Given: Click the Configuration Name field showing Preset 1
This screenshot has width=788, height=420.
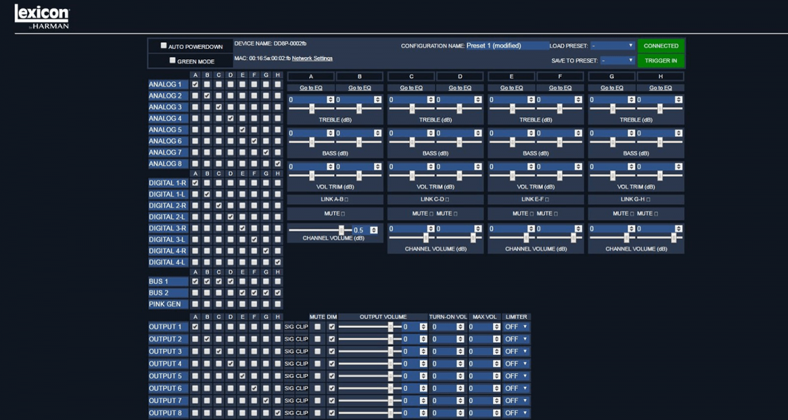Looking at the screenshot, I should click(507, 46).
